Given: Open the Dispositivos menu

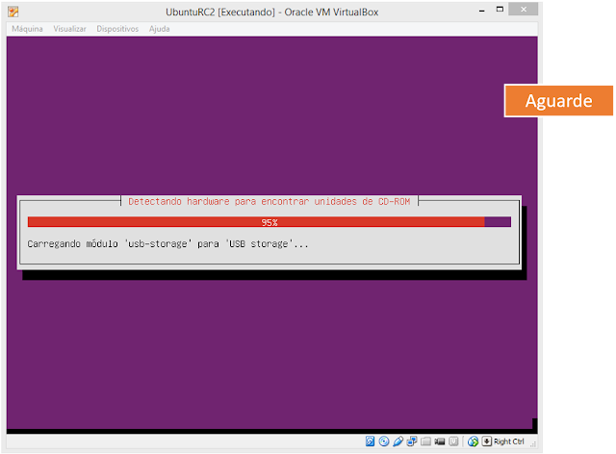Looking at the screenshot, I should click(x=117, y=29).
